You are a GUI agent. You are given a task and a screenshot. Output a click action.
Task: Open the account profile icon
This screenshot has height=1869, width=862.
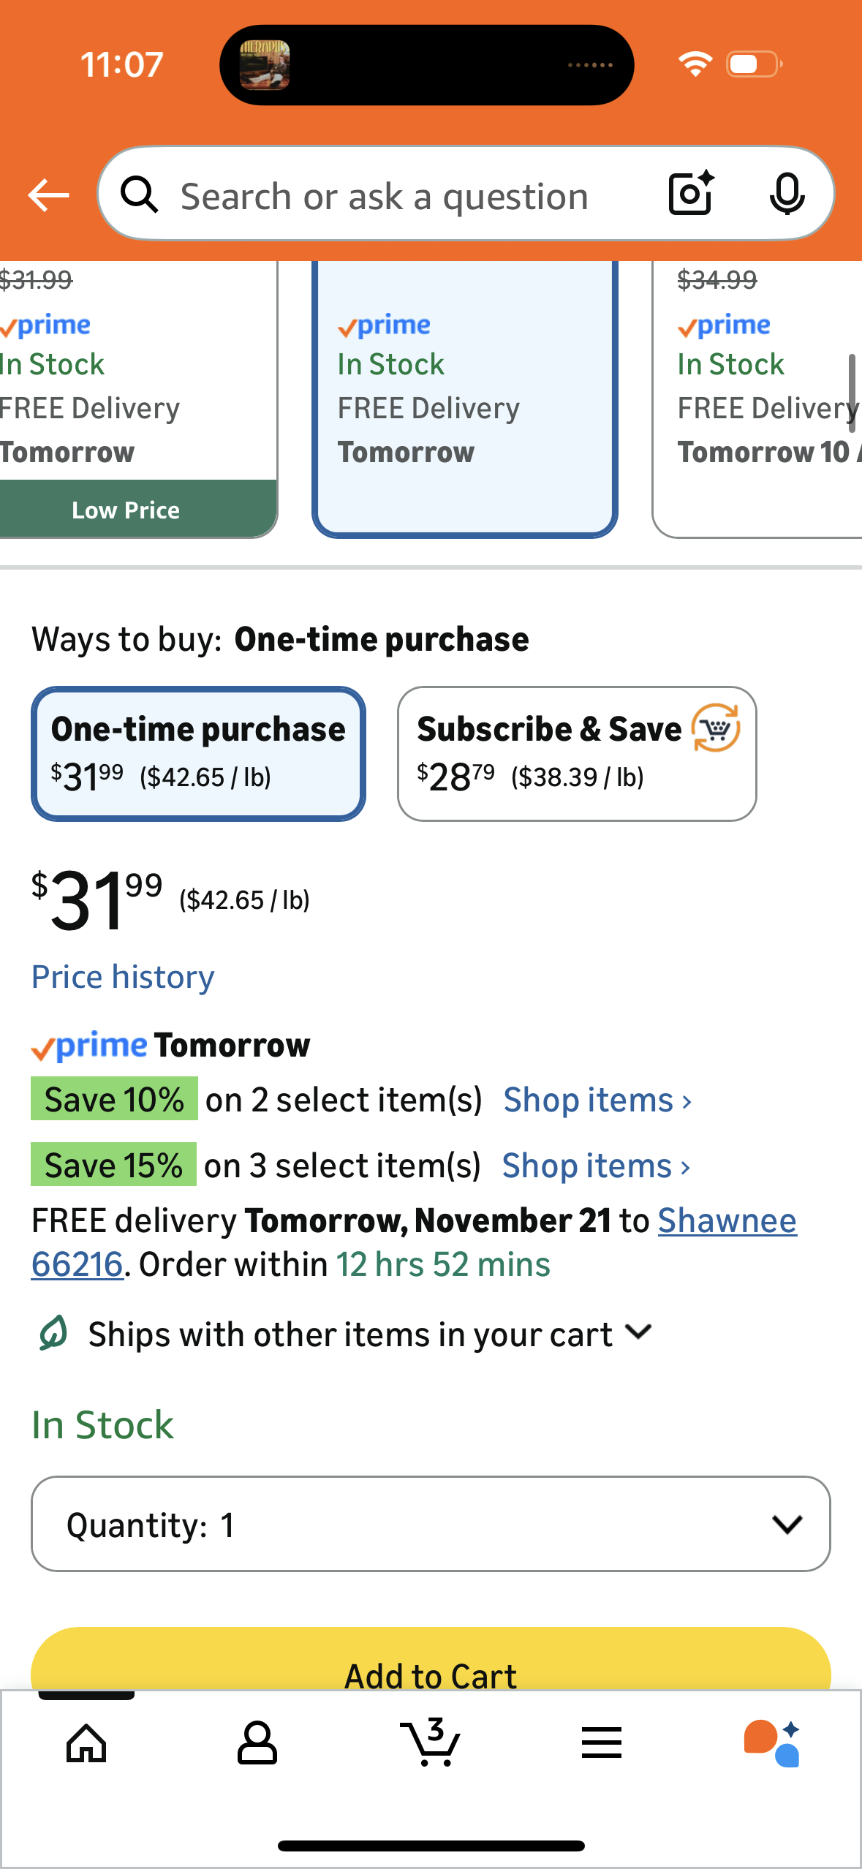tap(257, 1743)
